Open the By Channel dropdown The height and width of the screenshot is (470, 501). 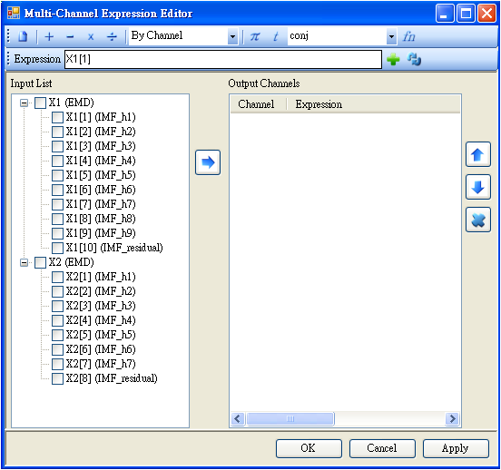click(233, 36)
